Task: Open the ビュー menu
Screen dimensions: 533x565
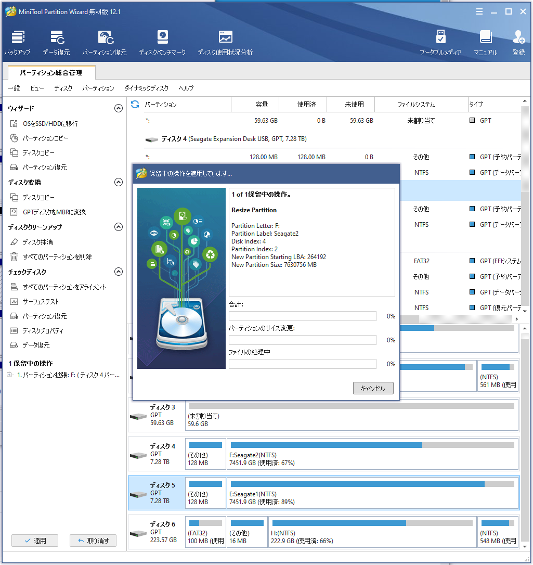Action: coord(37,88)
